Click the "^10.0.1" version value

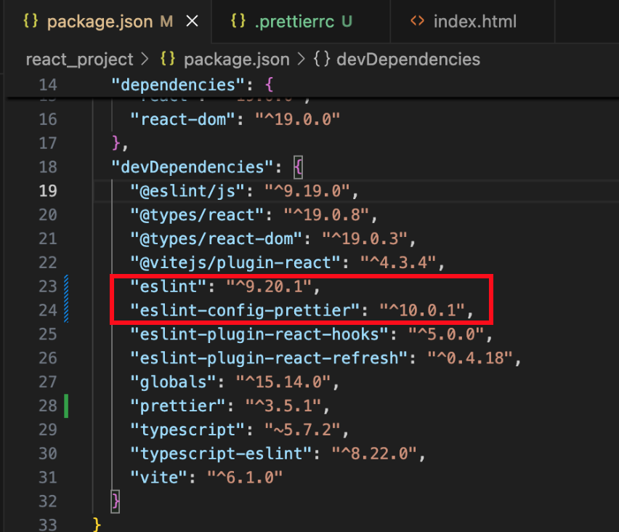[x=422, y=310]
